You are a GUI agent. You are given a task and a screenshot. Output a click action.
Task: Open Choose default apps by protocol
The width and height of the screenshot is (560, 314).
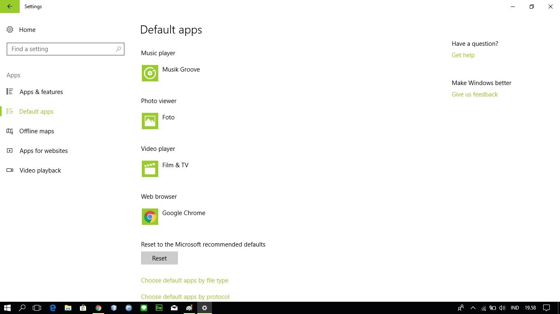click(185, 297)
